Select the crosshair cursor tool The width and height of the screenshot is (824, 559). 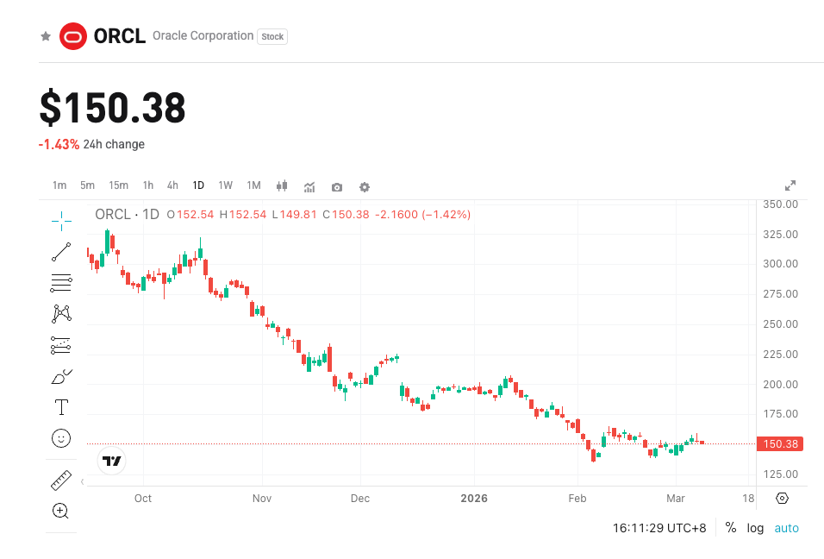60,220
